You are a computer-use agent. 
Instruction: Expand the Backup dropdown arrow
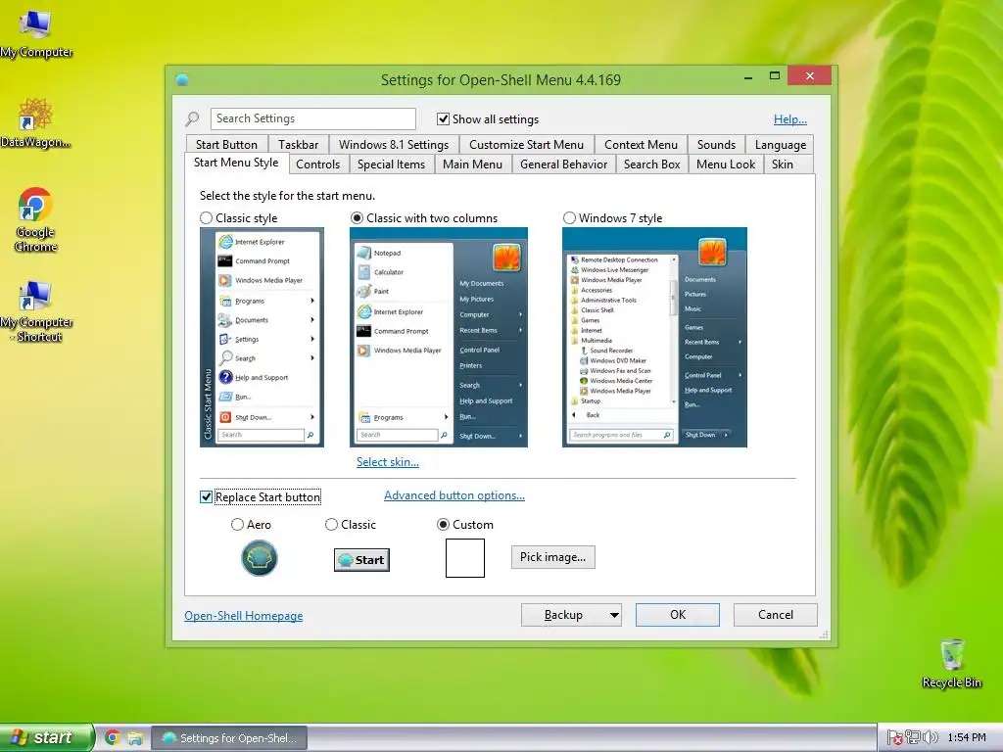point(614,615)
